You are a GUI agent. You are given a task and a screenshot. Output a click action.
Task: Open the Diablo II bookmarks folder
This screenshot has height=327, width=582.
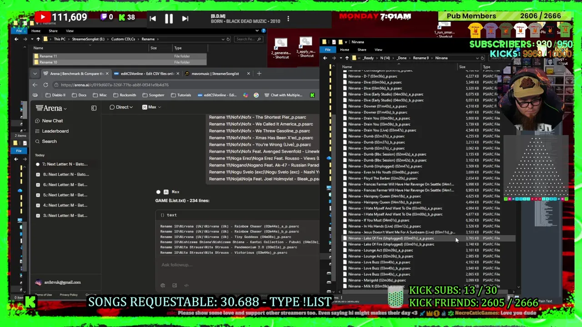(x=55, y=95)
